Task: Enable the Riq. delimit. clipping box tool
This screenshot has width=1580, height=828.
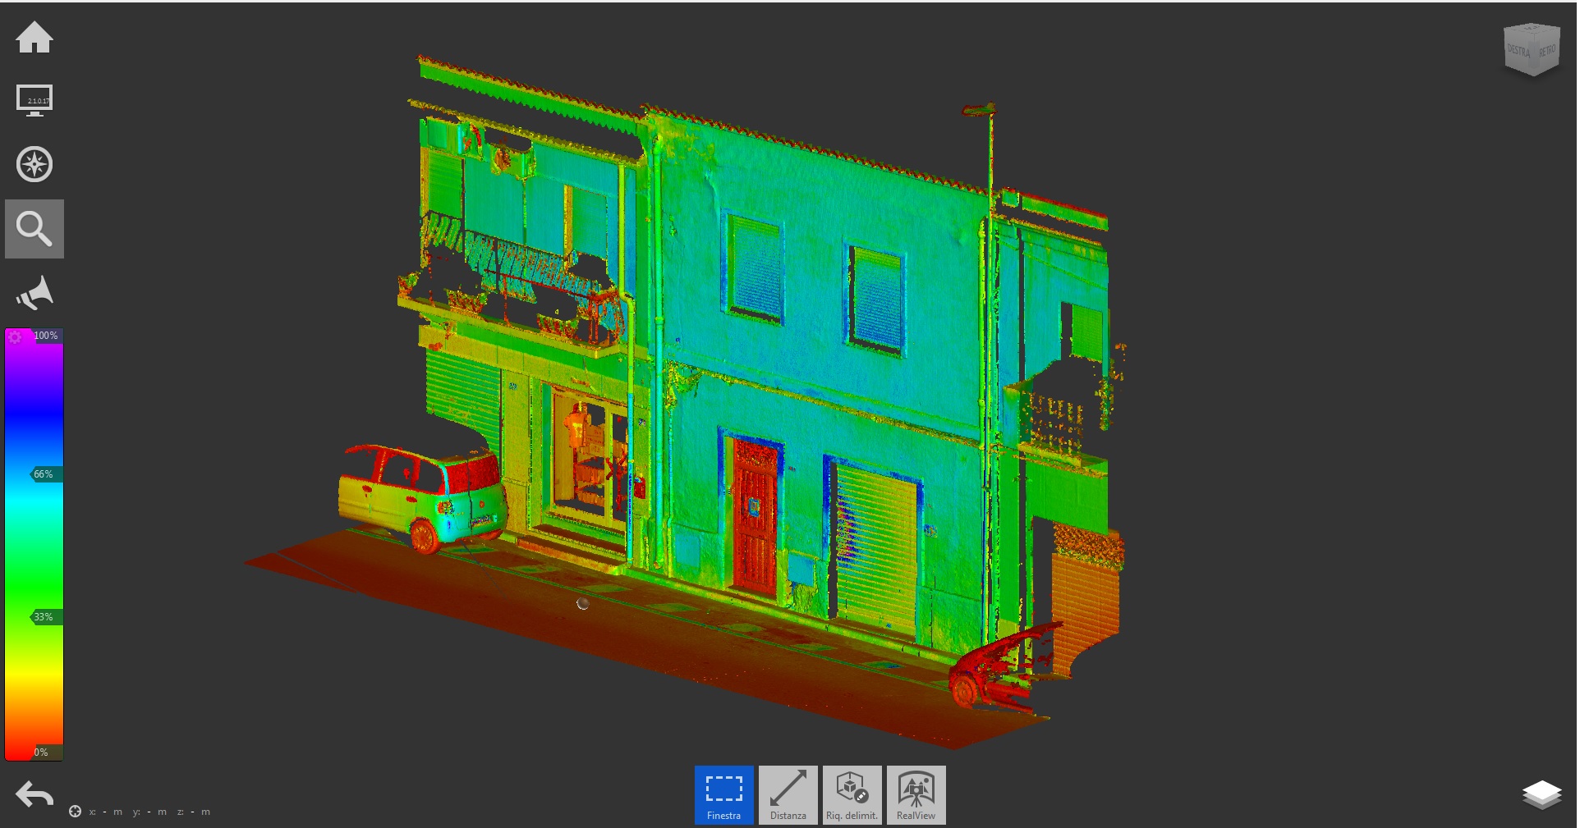Action: [x=852, y=794]
